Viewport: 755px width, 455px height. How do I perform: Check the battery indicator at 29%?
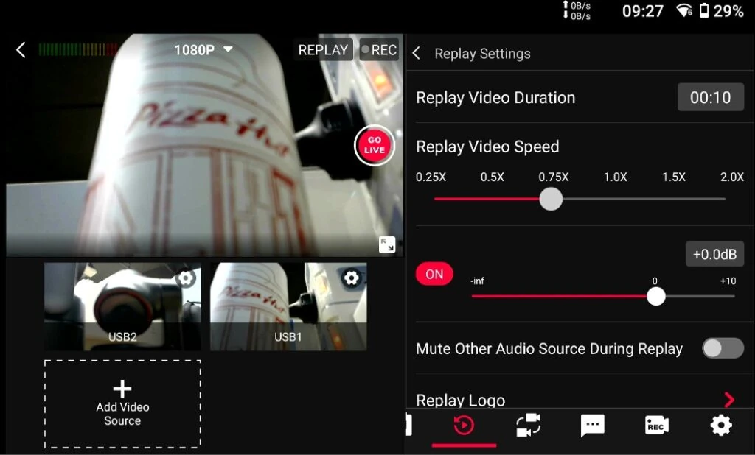721,10
